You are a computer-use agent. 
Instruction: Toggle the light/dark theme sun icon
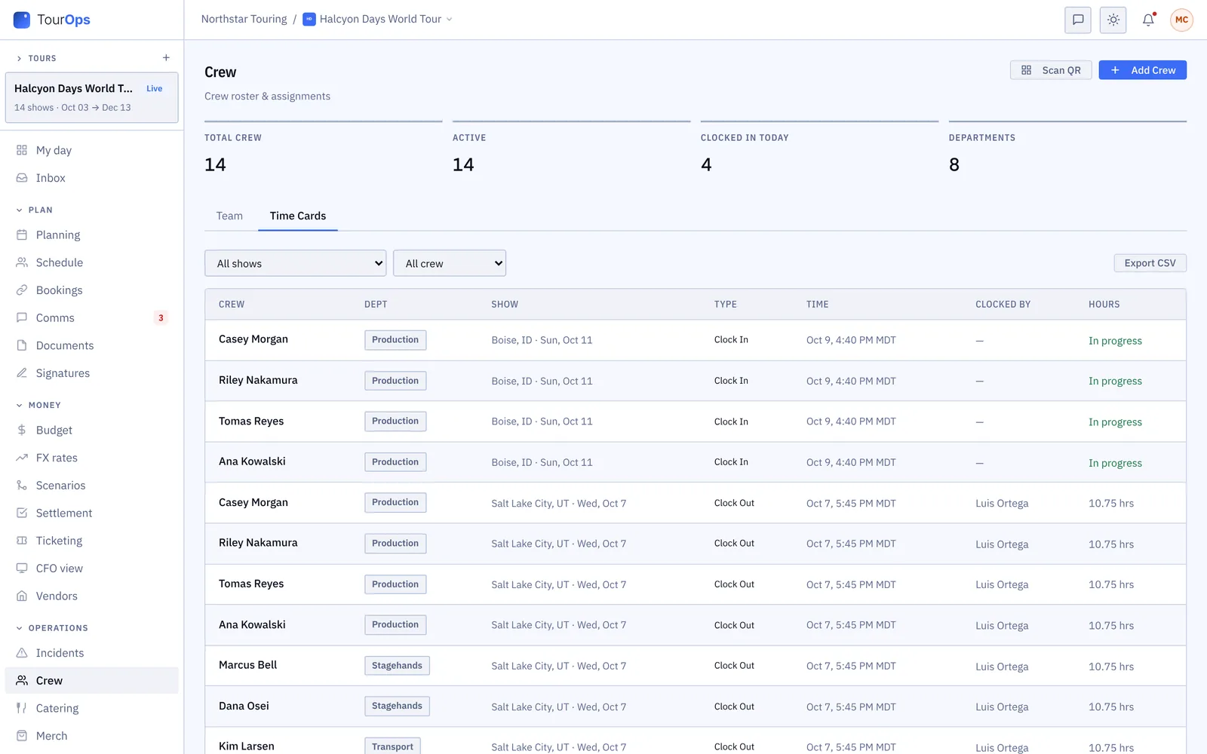[x=1113, y=20]
